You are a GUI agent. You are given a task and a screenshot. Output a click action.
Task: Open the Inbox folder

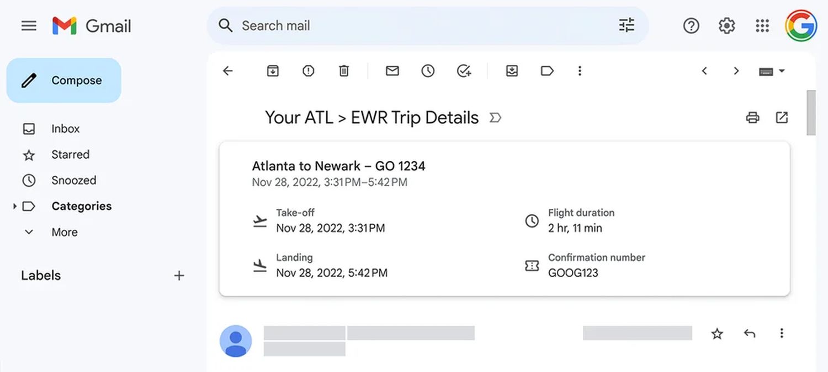click(x=65, y=128)
